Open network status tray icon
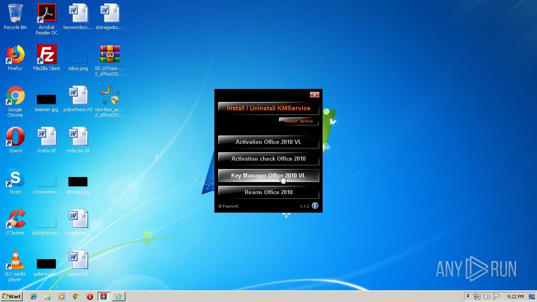The width and height of the screenshot is (537, 302). [477, 297]
